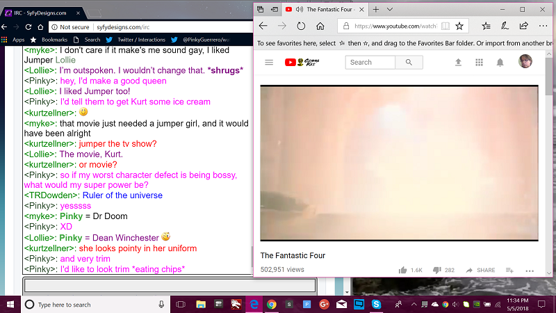
Task: Switch to Chrome via taskbar icon
Action: (272, 305)
